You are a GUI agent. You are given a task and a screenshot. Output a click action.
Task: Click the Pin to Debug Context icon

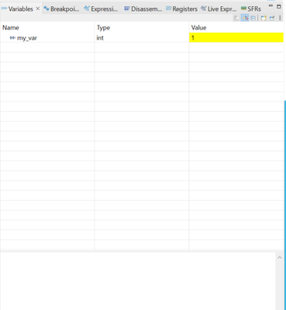click(272, 18)
